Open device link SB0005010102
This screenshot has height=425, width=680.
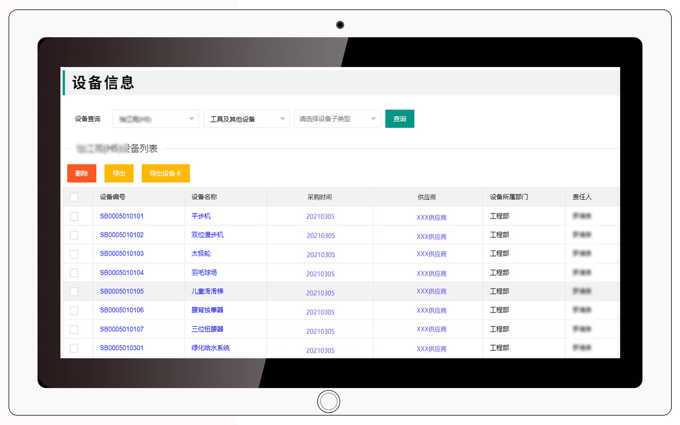point(121,235)
